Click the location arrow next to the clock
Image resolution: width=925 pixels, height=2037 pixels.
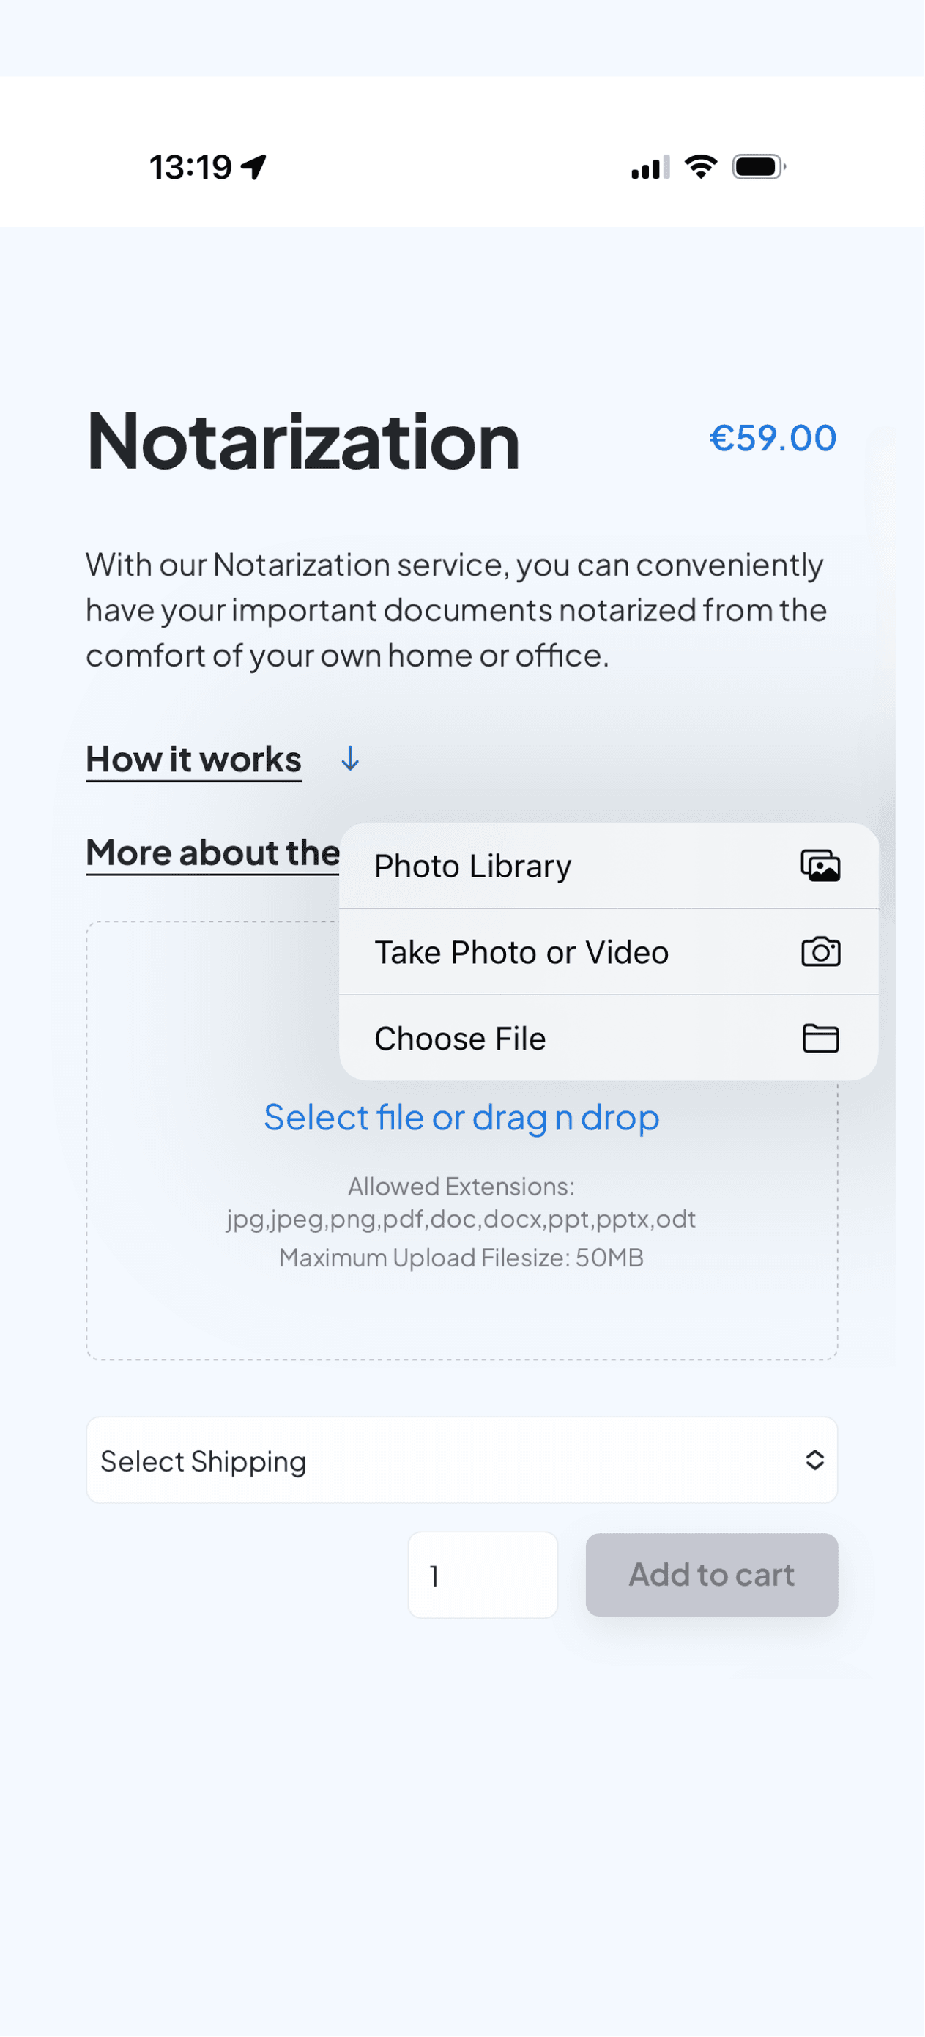[x=252, y=167]
